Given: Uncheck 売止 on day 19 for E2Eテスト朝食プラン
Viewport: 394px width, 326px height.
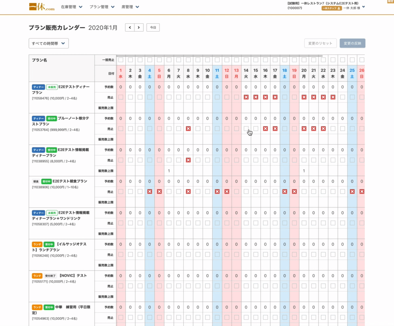Looking at the screenshot, I should tap(294, 192).
